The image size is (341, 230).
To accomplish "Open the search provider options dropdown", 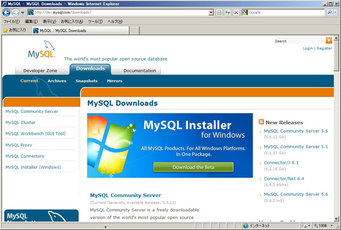I will click(x=335, y=12).
